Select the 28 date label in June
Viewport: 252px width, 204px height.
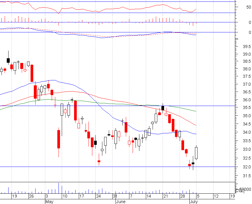coord(183,196)
